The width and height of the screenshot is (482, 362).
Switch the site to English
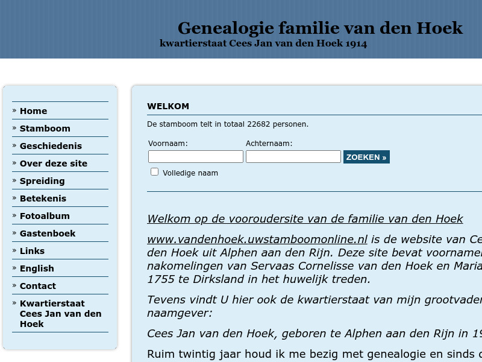[37, 268]
